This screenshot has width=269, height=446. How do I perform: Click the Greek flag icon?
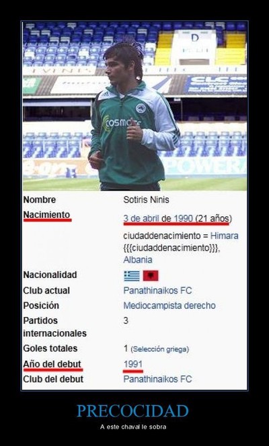click(x=132, y=275)
